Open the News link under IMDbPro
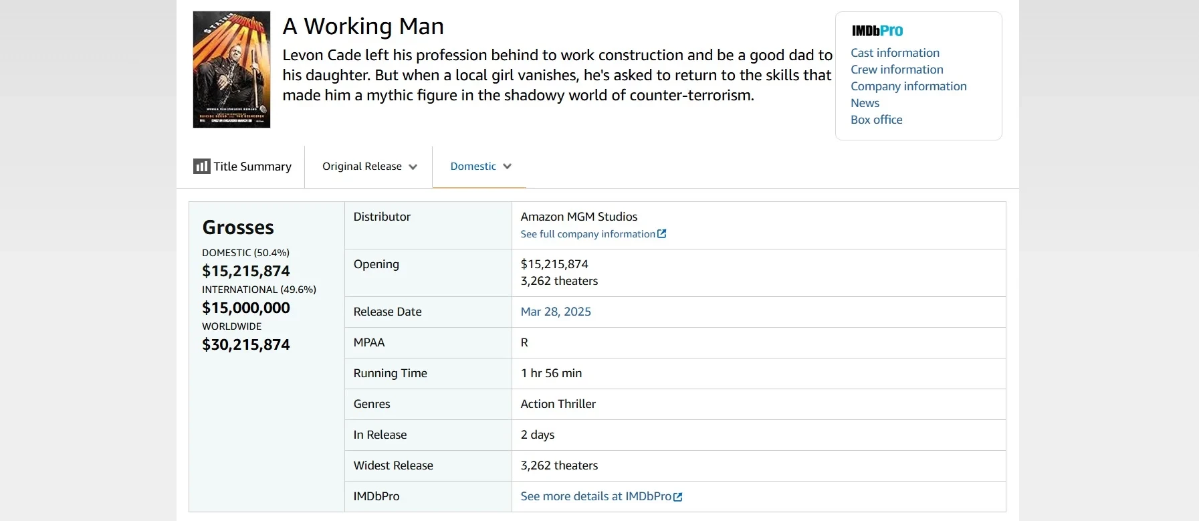Image resolution: width=1199 pixels, height=521 pixels. (865, 103)
